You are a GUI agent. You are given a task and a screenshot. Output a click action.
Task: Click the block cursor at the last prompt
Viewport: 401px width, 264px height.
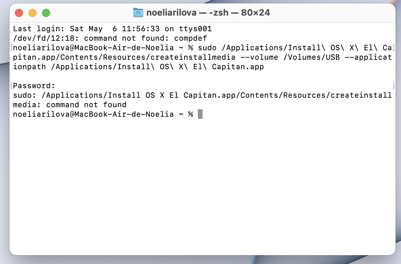pos(200,114)
